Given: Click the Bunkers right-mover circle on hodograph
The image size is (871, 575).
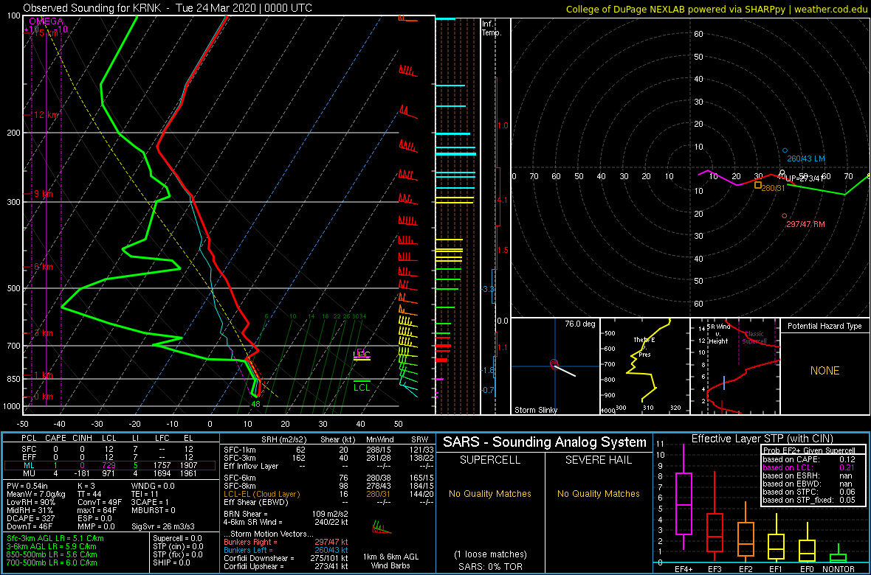Looking at the screenshot, I should 785,216.
